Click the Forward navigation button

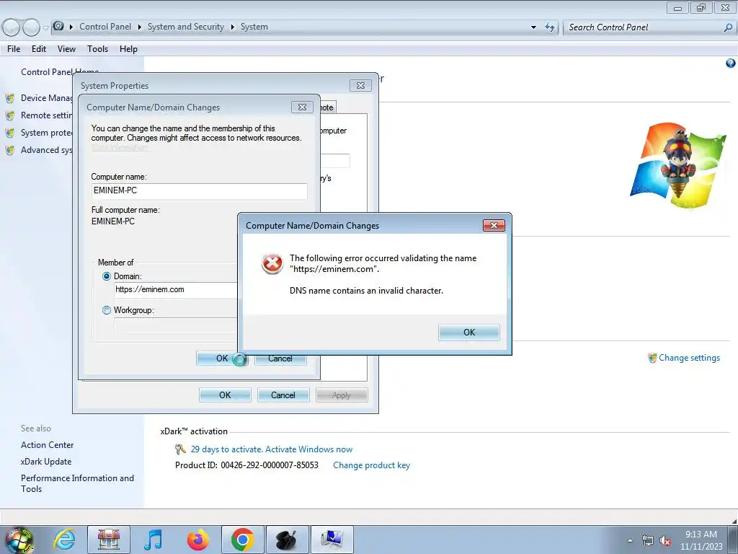pyautogui.click(x=32, y=27)
